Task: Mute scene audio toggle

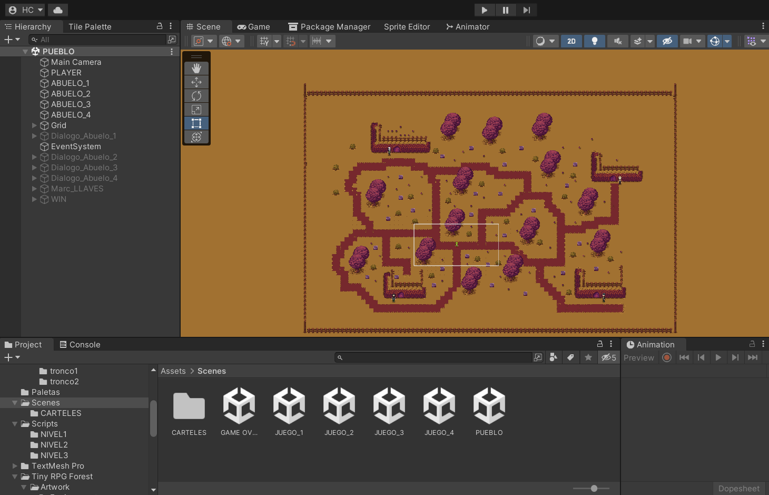Action: [x=618, y=41]
